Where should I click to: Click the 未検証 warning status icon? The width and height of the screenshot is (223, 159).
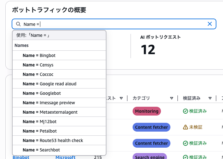pyautogui.click(x=186, y=127)
